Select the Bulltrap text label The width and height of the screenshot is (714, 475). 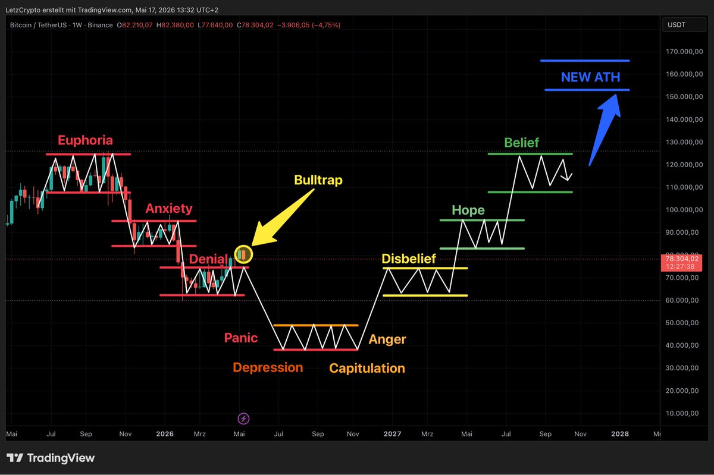318,180
